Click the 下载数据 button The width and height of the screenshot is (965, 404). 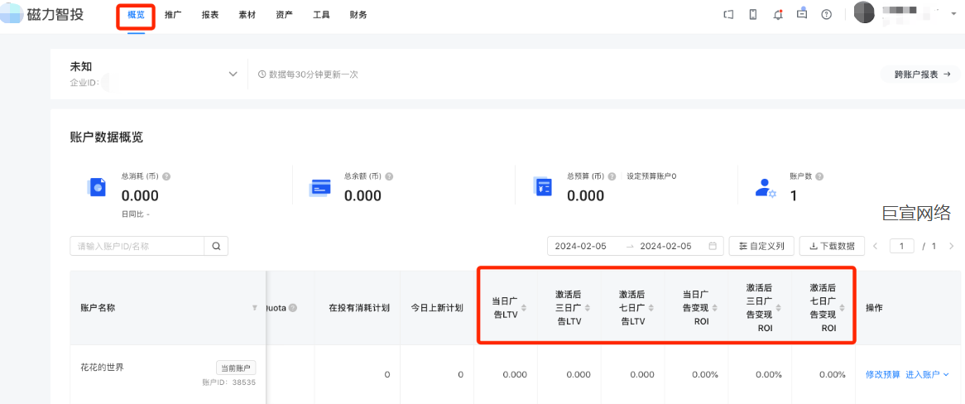tap(832, 246)
